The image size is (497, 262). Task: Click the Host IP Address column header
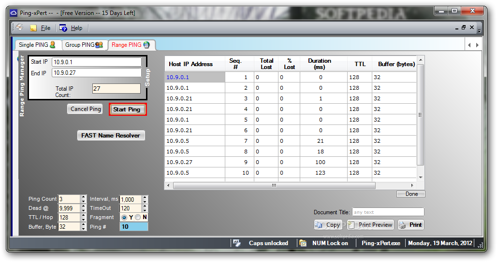pos(195,64)
